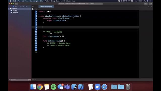Click the playground run button beside line 18
This screenshot has height=91, width=161.
36,50
